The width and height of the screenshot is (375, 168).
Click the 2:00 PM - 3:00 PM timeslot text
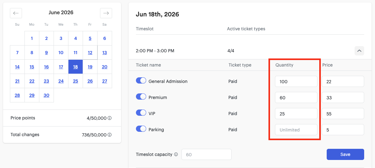click(x=155, y=51)
